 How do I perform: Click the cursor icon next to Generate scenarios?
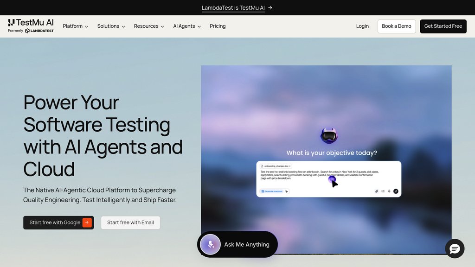click(287, 191)
